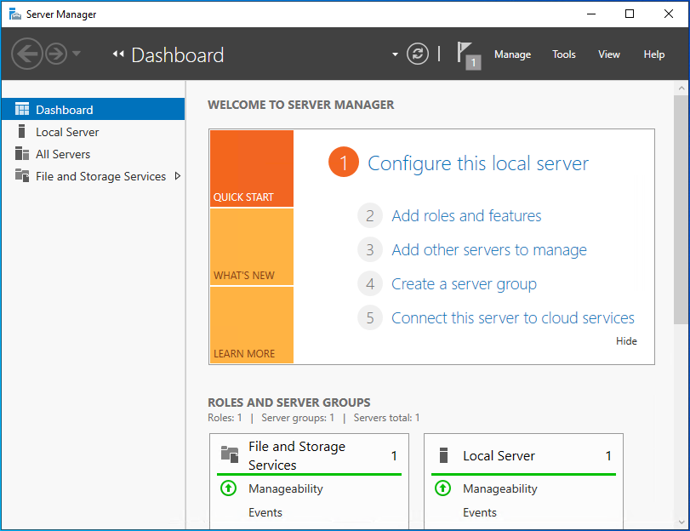Image resolution: width=690 pixels, height=531 pixels.
Task: Open the View menu
Action: (609, 54)
